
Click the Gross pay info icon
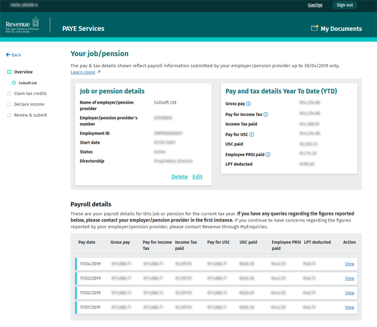(x=249, y=104)
